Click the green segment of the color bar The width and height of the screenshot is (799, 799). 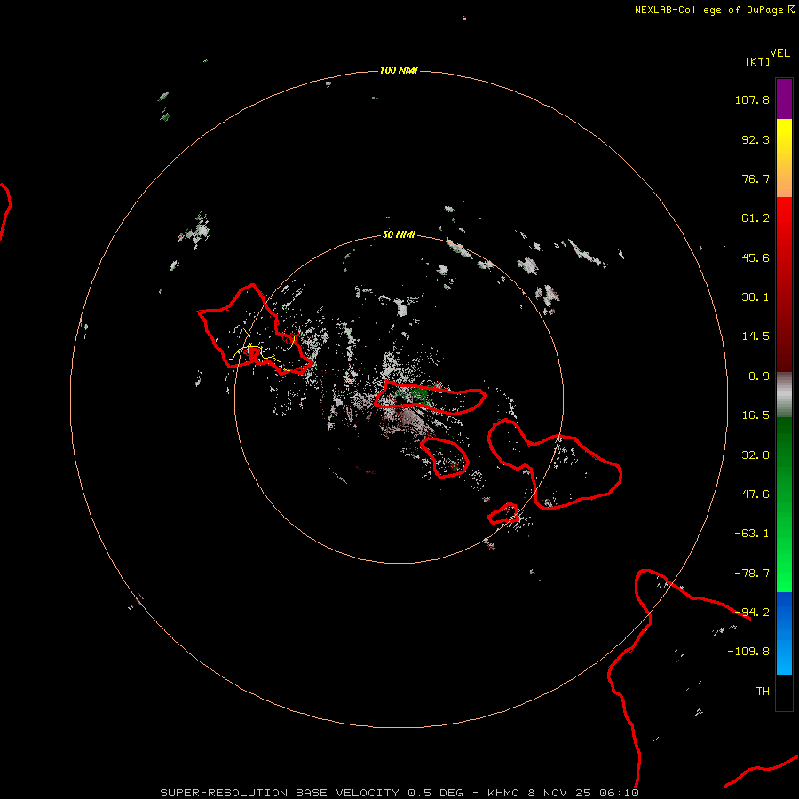pyautogui.click(x=784, y=504)
